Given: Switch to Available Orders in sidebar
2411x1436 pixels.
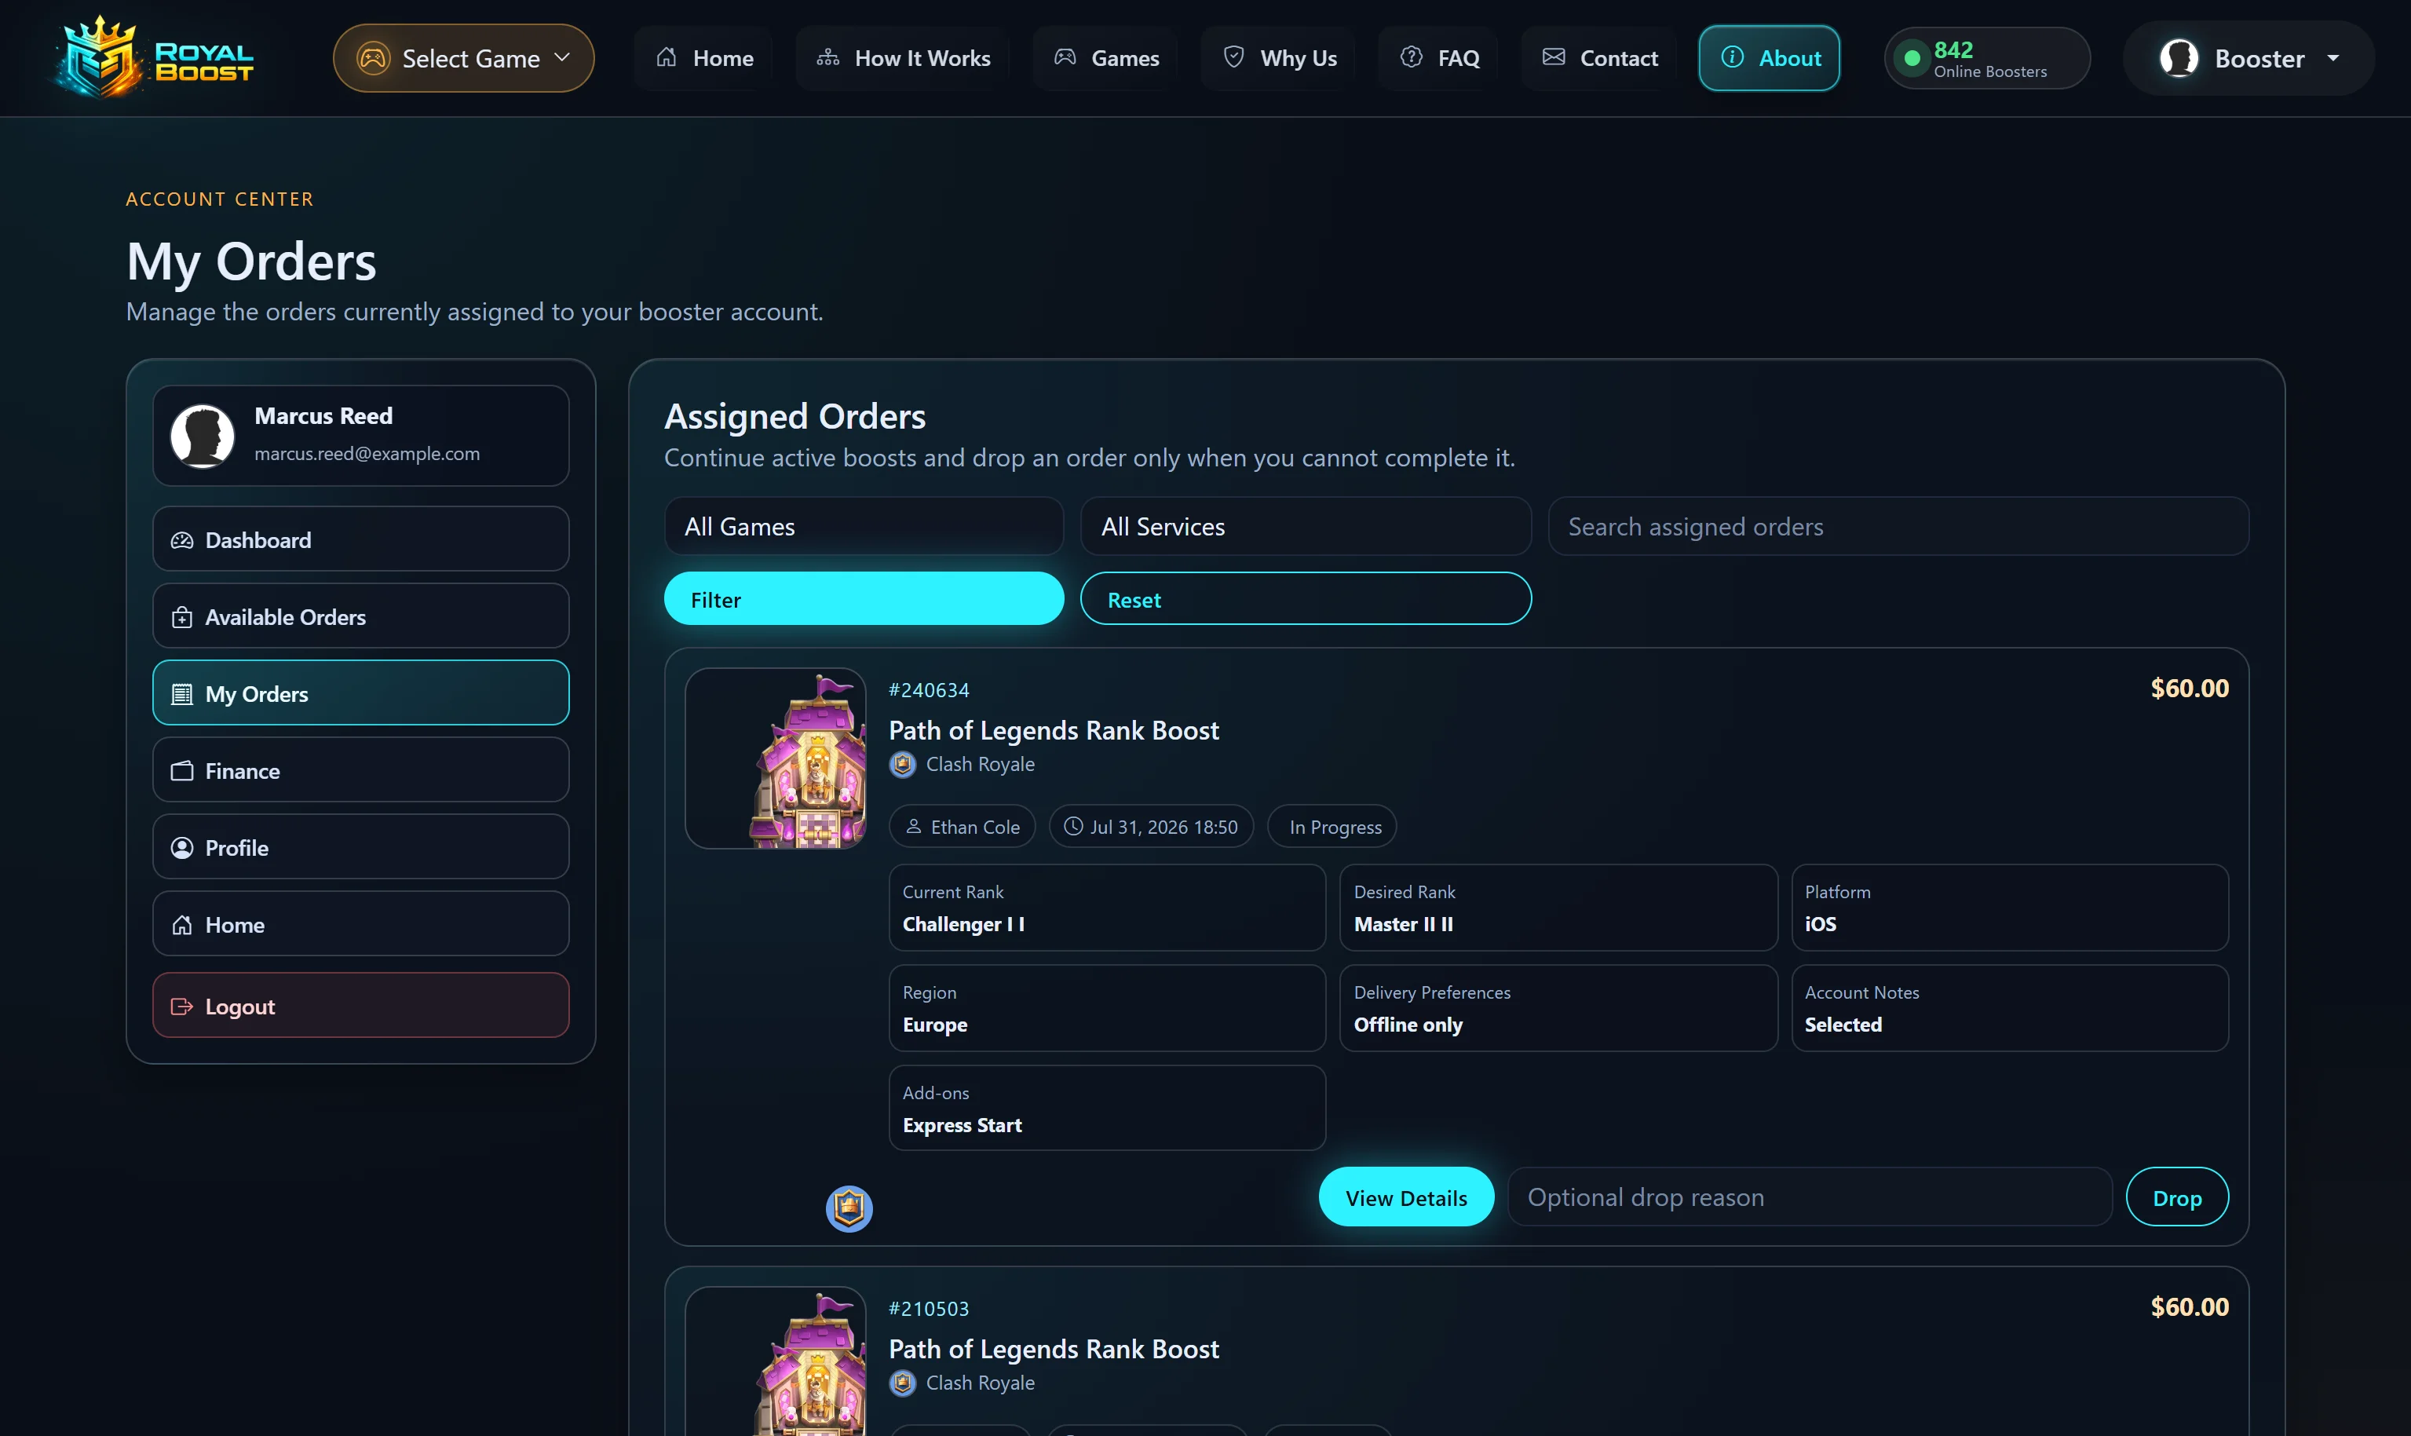Looking at the screenshot, I should 361,616.
